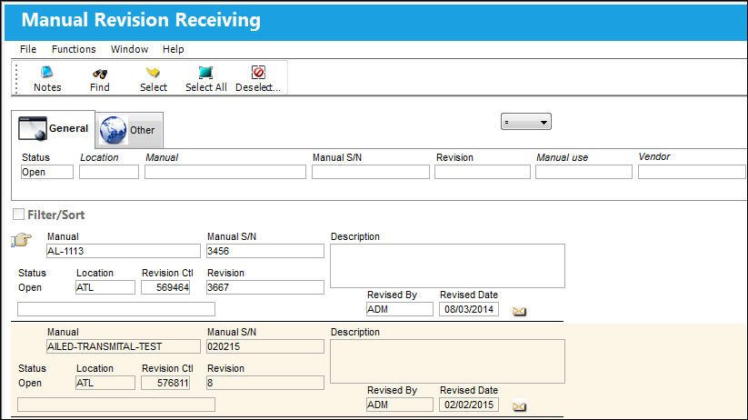This screenshot has width=748, height=420.
Task: Click the Select All toolbar icon
Action: pyautogui.click(x=205, y=73)
